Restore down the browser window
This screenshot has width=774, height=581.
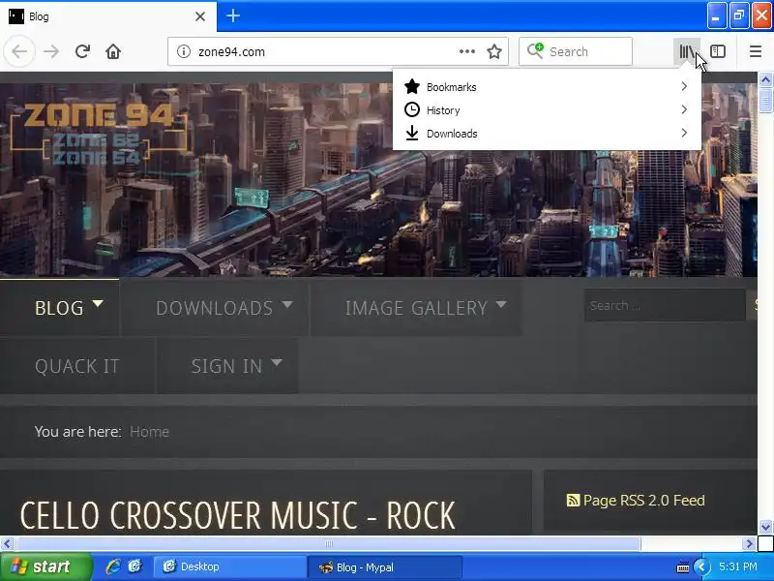(739, 16)
